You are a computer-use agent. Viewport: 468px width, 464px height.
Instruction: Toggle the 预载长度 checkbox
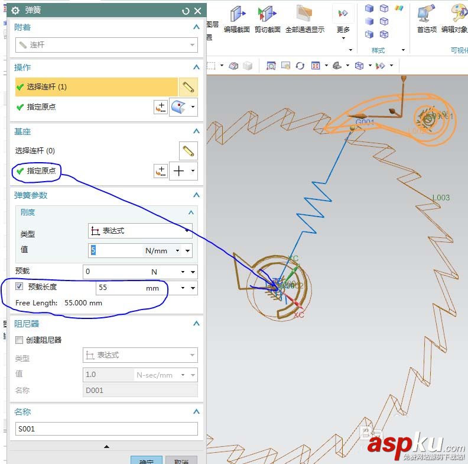click(19, 286)
